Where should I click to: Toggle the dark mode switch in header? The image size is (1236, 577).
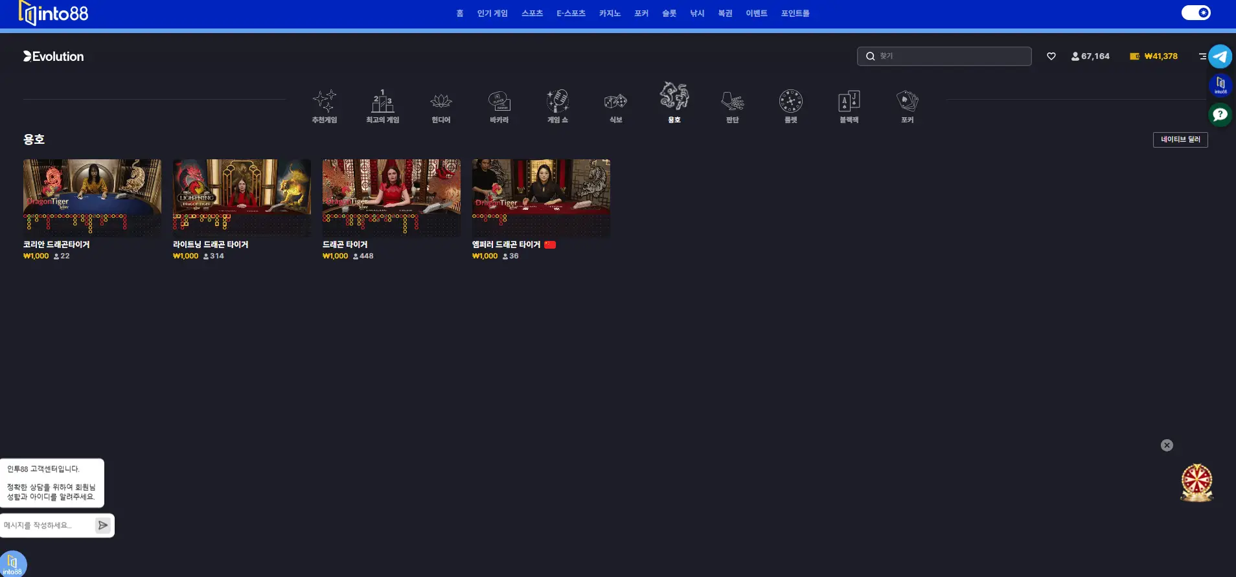[x=1196, y=13]
